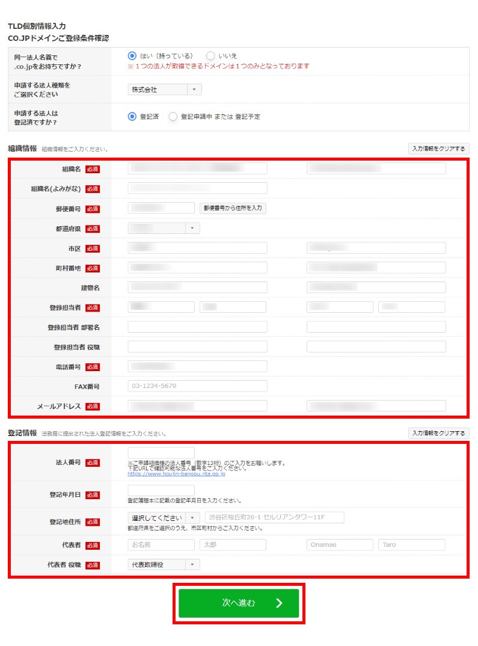
Task: Select the いいえ radio option
Action: point(210,56)
